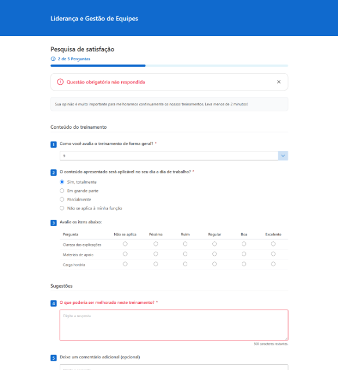
Task: Click the 'Péssima' column header
Action: (x=156, y=234)
